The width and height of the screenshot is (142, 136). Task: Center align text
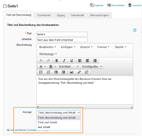[x=87, y=60]
